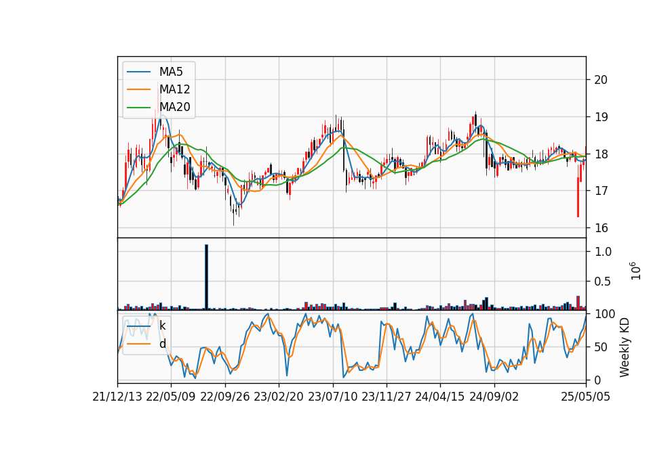
Task: Click the green MA20 legend line sample
Action: click(138, 108)
